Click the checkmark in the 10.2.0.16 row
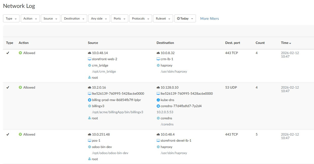 [x=8, y=87]
